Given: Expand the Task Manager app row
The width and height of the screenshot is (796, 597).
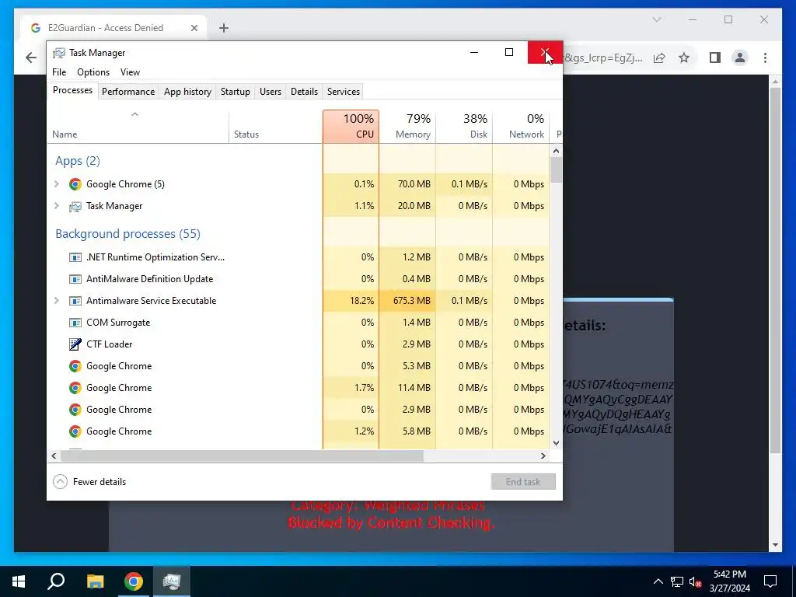Looking at the screenshot, I should coord(57,206).
